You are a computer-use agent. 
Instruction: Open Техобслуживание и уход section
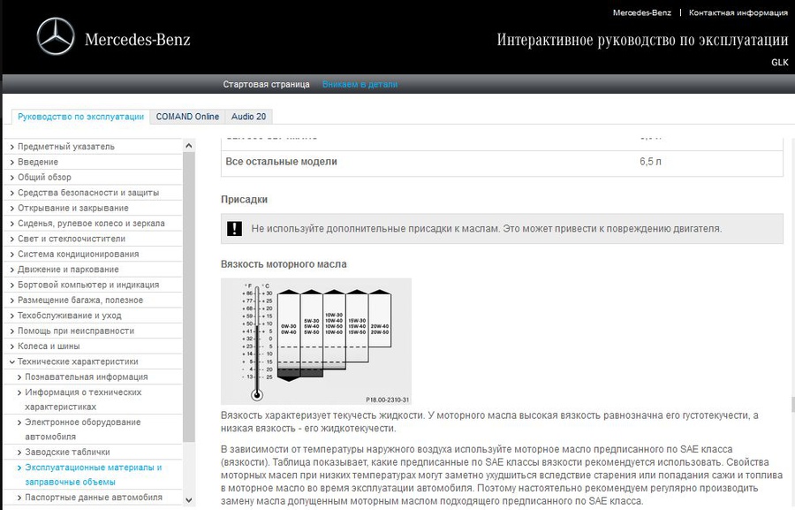[x=70, y=316]
